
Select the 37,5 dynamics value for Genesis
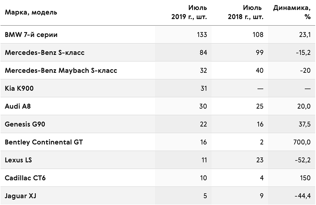(x=305, y=124)
